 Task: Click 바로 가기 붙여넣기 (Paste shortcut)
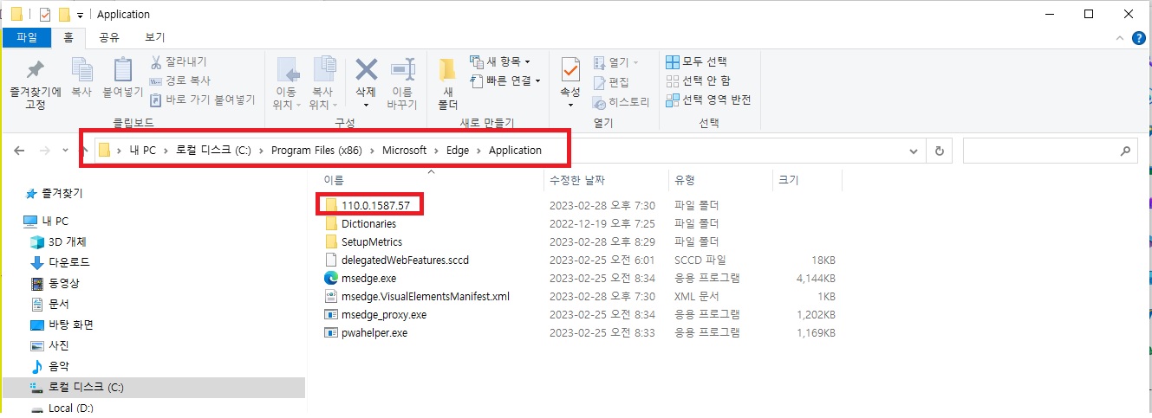pos(202,100)
